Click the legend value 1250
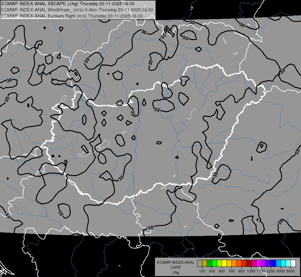 click(251, 271)
